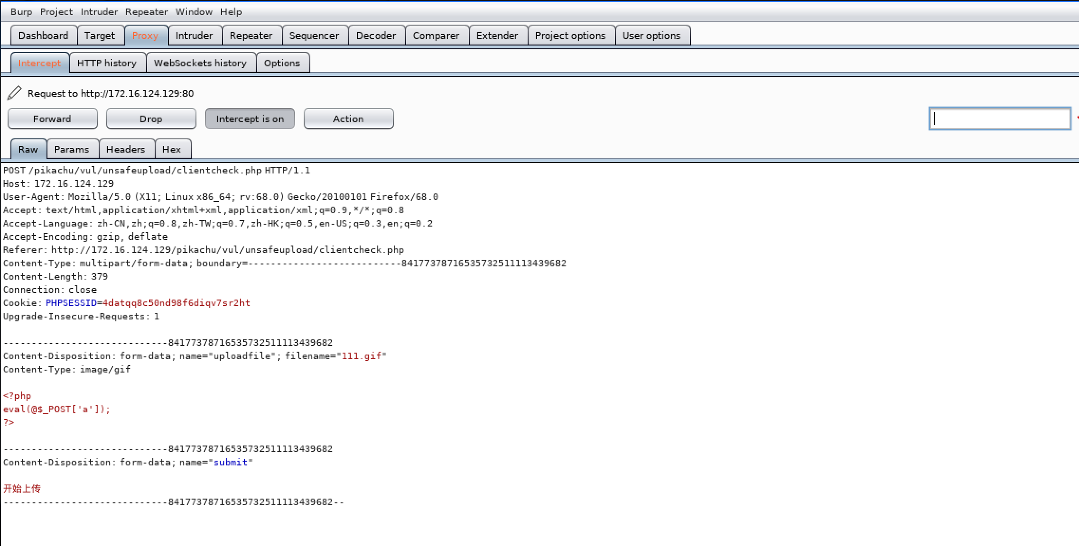Screen dimensions: 1079x546
Task: Open the proxy Options tab
Action: tap(282, 63)
